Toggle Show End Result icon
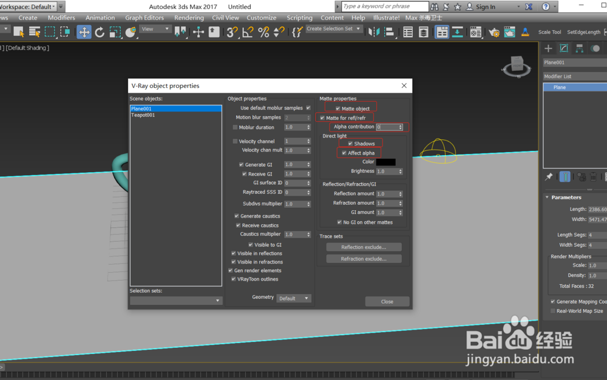607x380 pixels. pyautogui.click(x=565, y=177)
